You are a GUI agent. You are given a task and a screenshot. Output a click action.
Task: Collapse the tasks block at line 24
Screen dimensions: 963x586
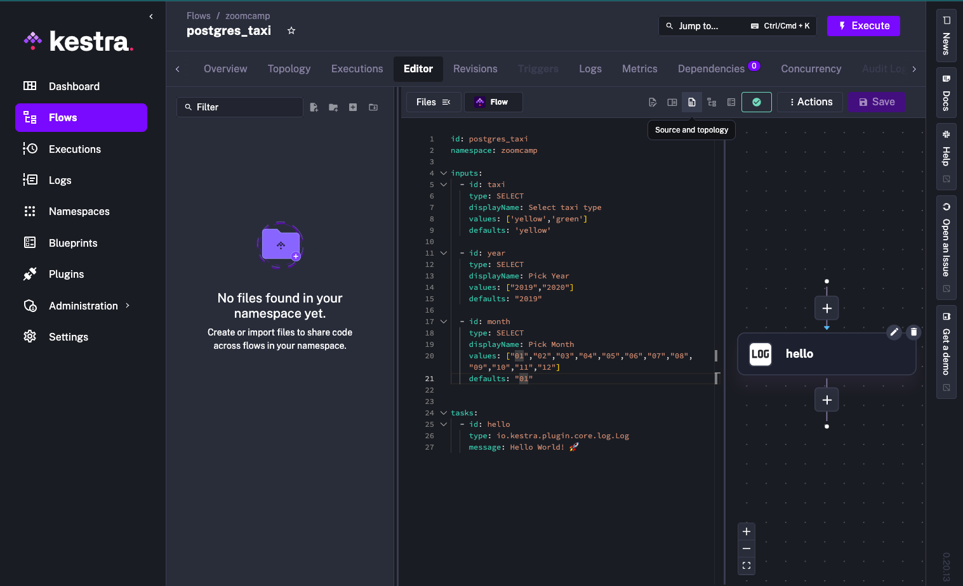click(444, 413)
